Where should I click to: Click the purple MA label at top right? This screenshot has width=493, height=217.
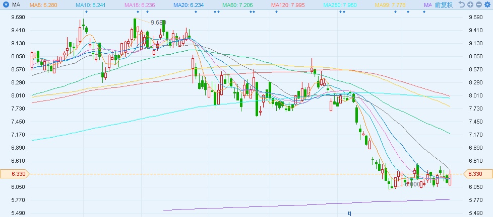point(427,5)
